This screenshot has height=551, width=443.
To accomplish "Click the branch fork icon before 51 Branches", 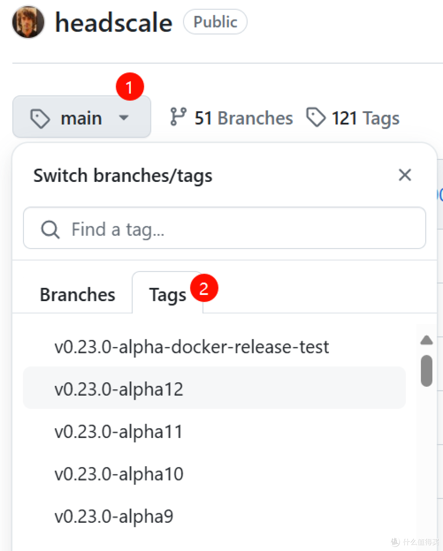I will point(178,117).
